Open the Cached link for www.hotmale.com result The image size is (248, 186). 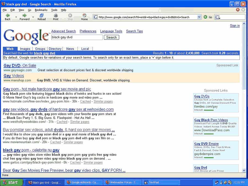85,101
